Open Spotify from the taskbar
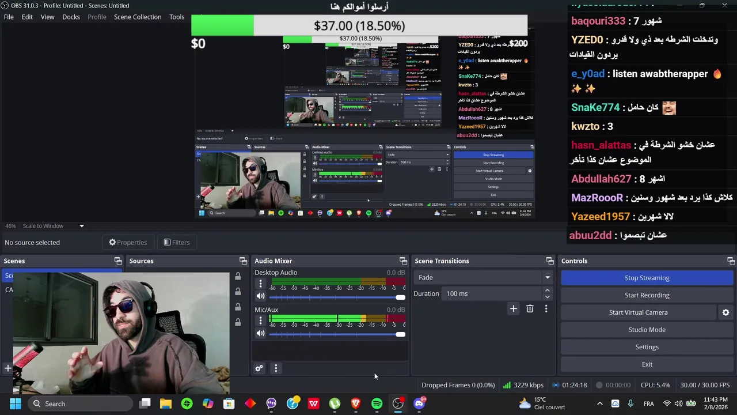This screenshot has width=737, height=415. [x=377, y=403]
